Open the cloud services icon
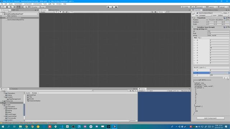This screenshot has width=230, height=129. point(193,7)
